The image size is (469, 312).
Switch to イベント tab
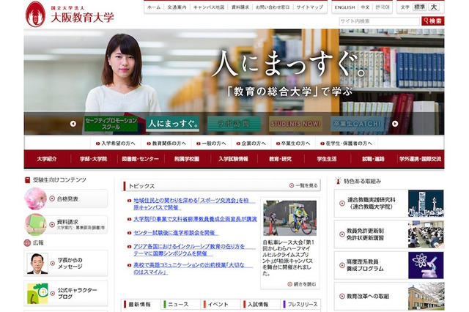pos(220,304)
